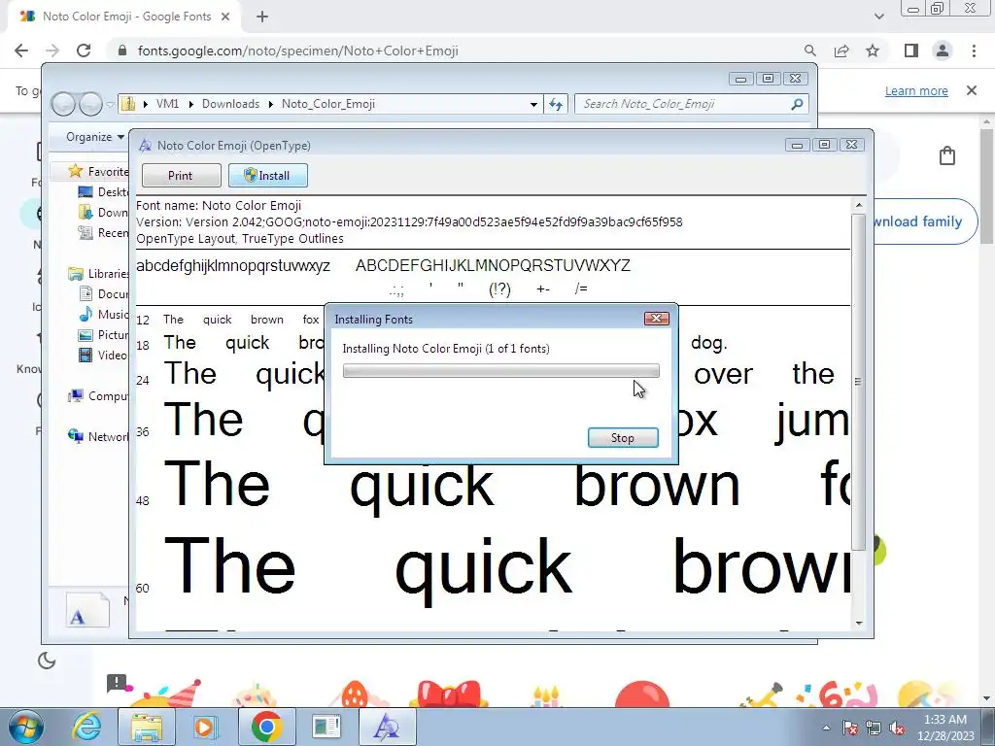This screenshot has width=995, height=746.
Task: Go back in Chrome browser
Action: coord(21,51)
